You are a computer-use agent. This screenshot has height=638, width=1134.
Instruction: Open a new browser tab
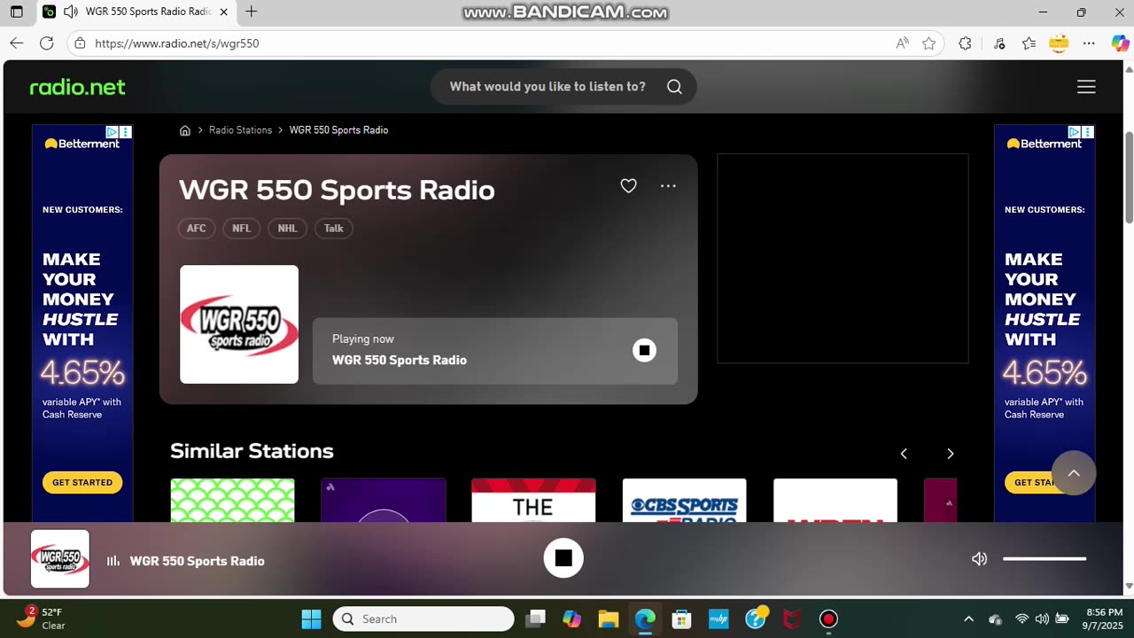(x=252, y=12)
